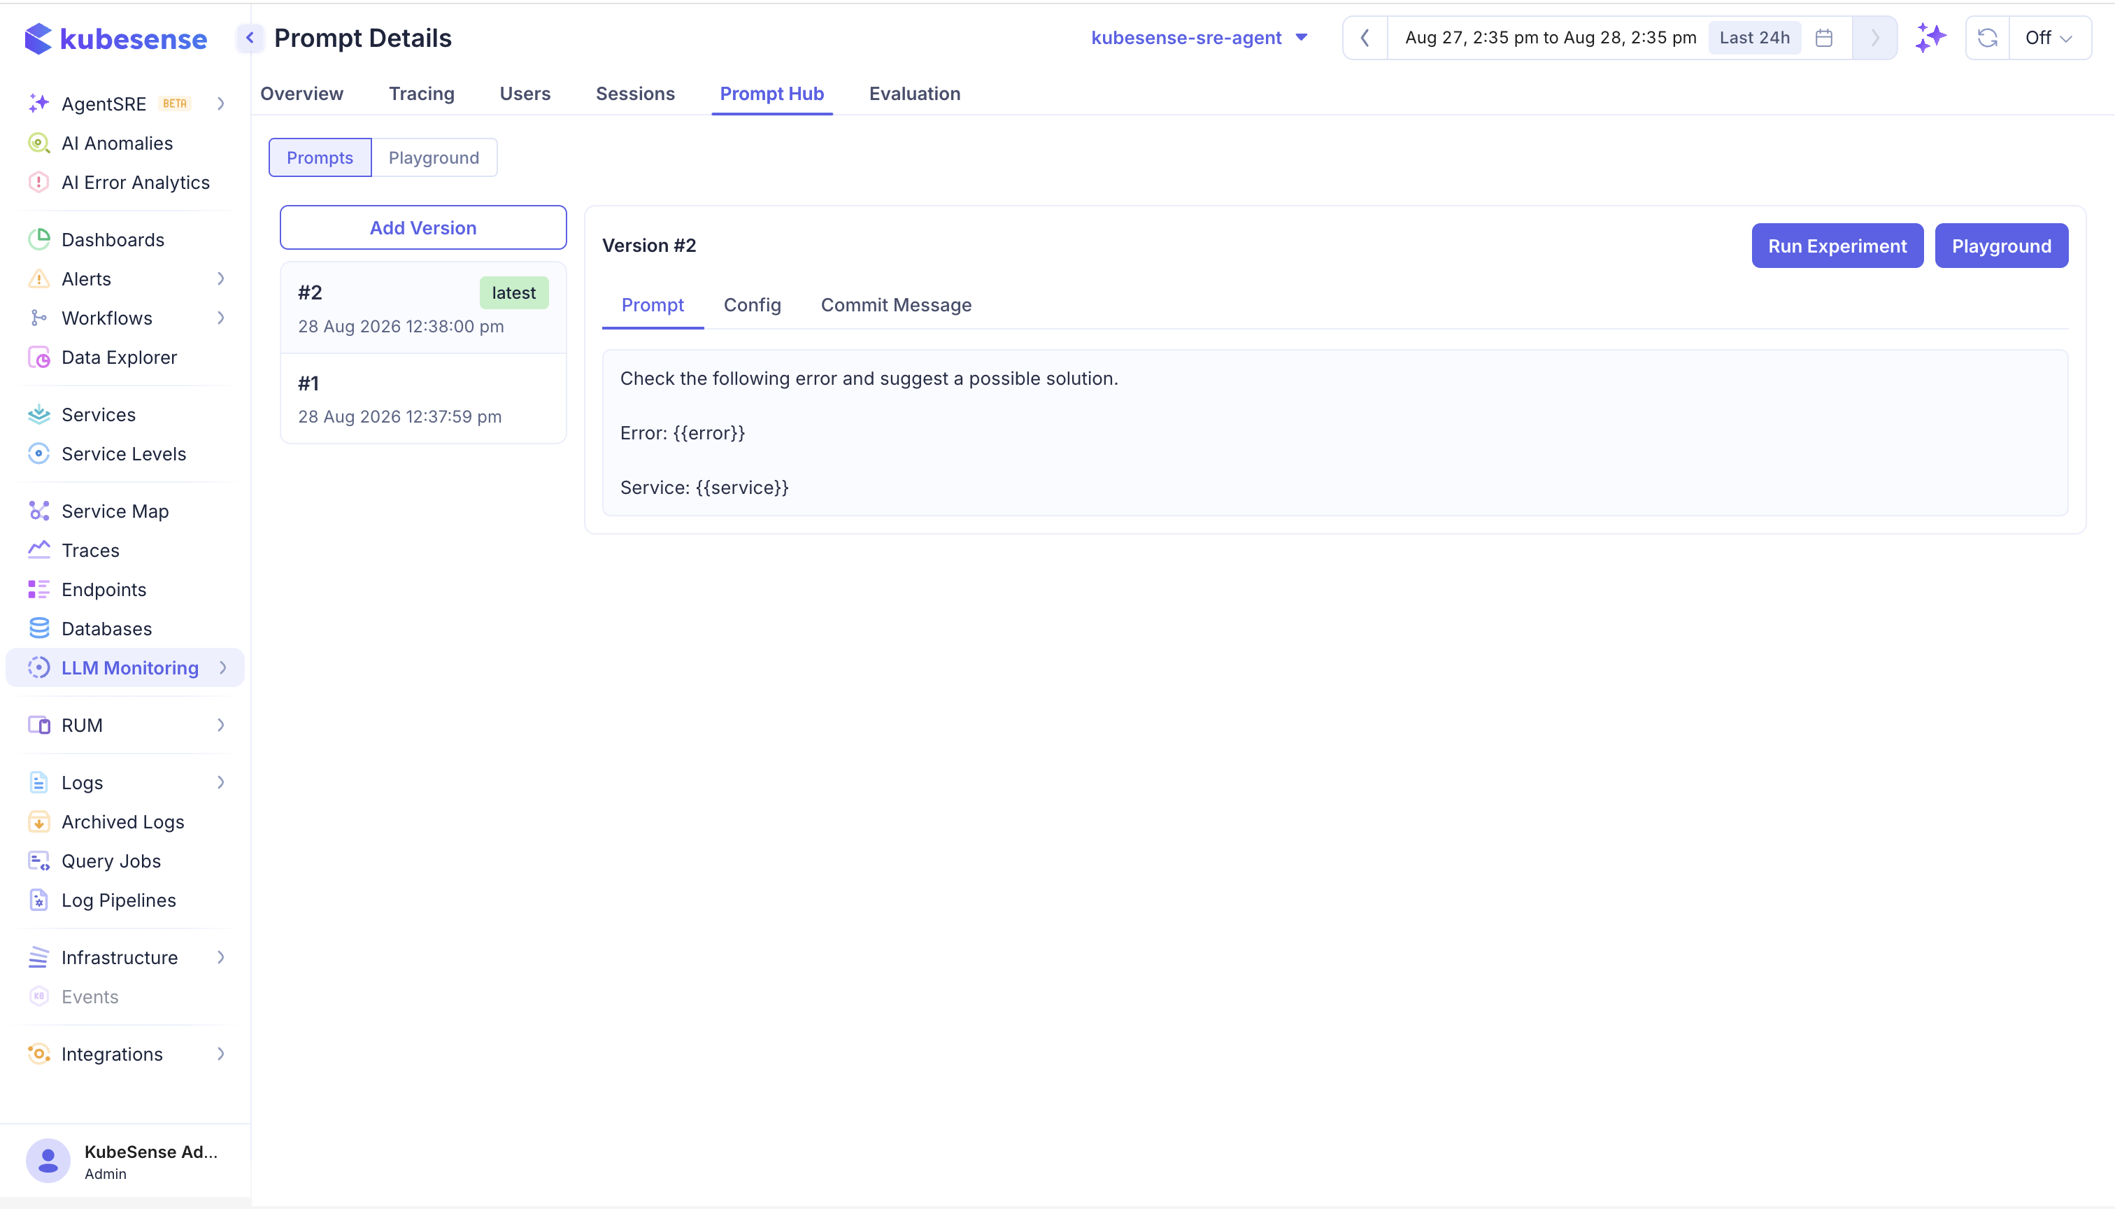Click the kubesense logo icon
The width and height of the screenshot is (2115, 1209).
point(37,38)
